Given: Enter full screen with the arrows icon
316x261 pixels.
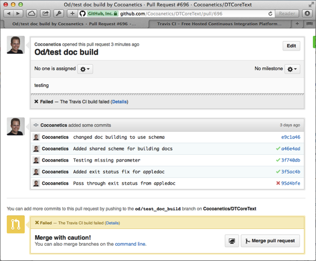Looking at the screenshot, I should (x=311, y=4).
